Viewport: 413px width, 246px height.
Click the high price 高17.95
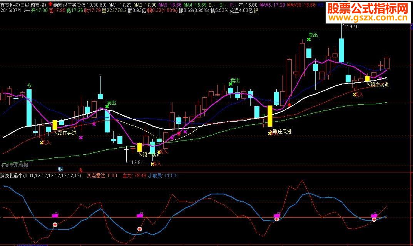pyautogui.click(x=57, y=10)
